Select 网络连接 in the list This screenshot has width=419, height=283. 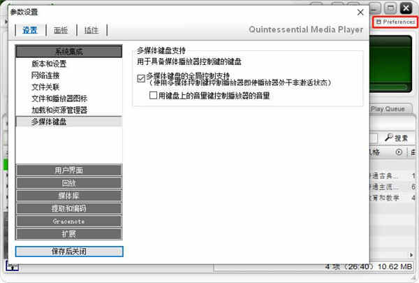coord(45,75)
